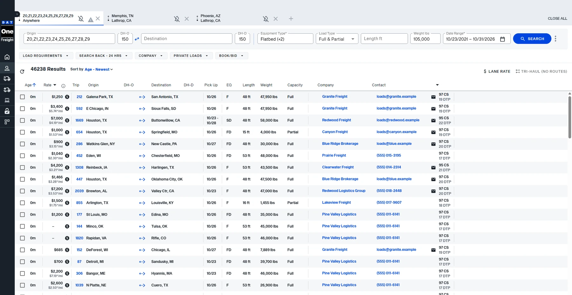The image size is (572, 295).
Task: Sort results by the Age column header
Action: click(30, 85)
